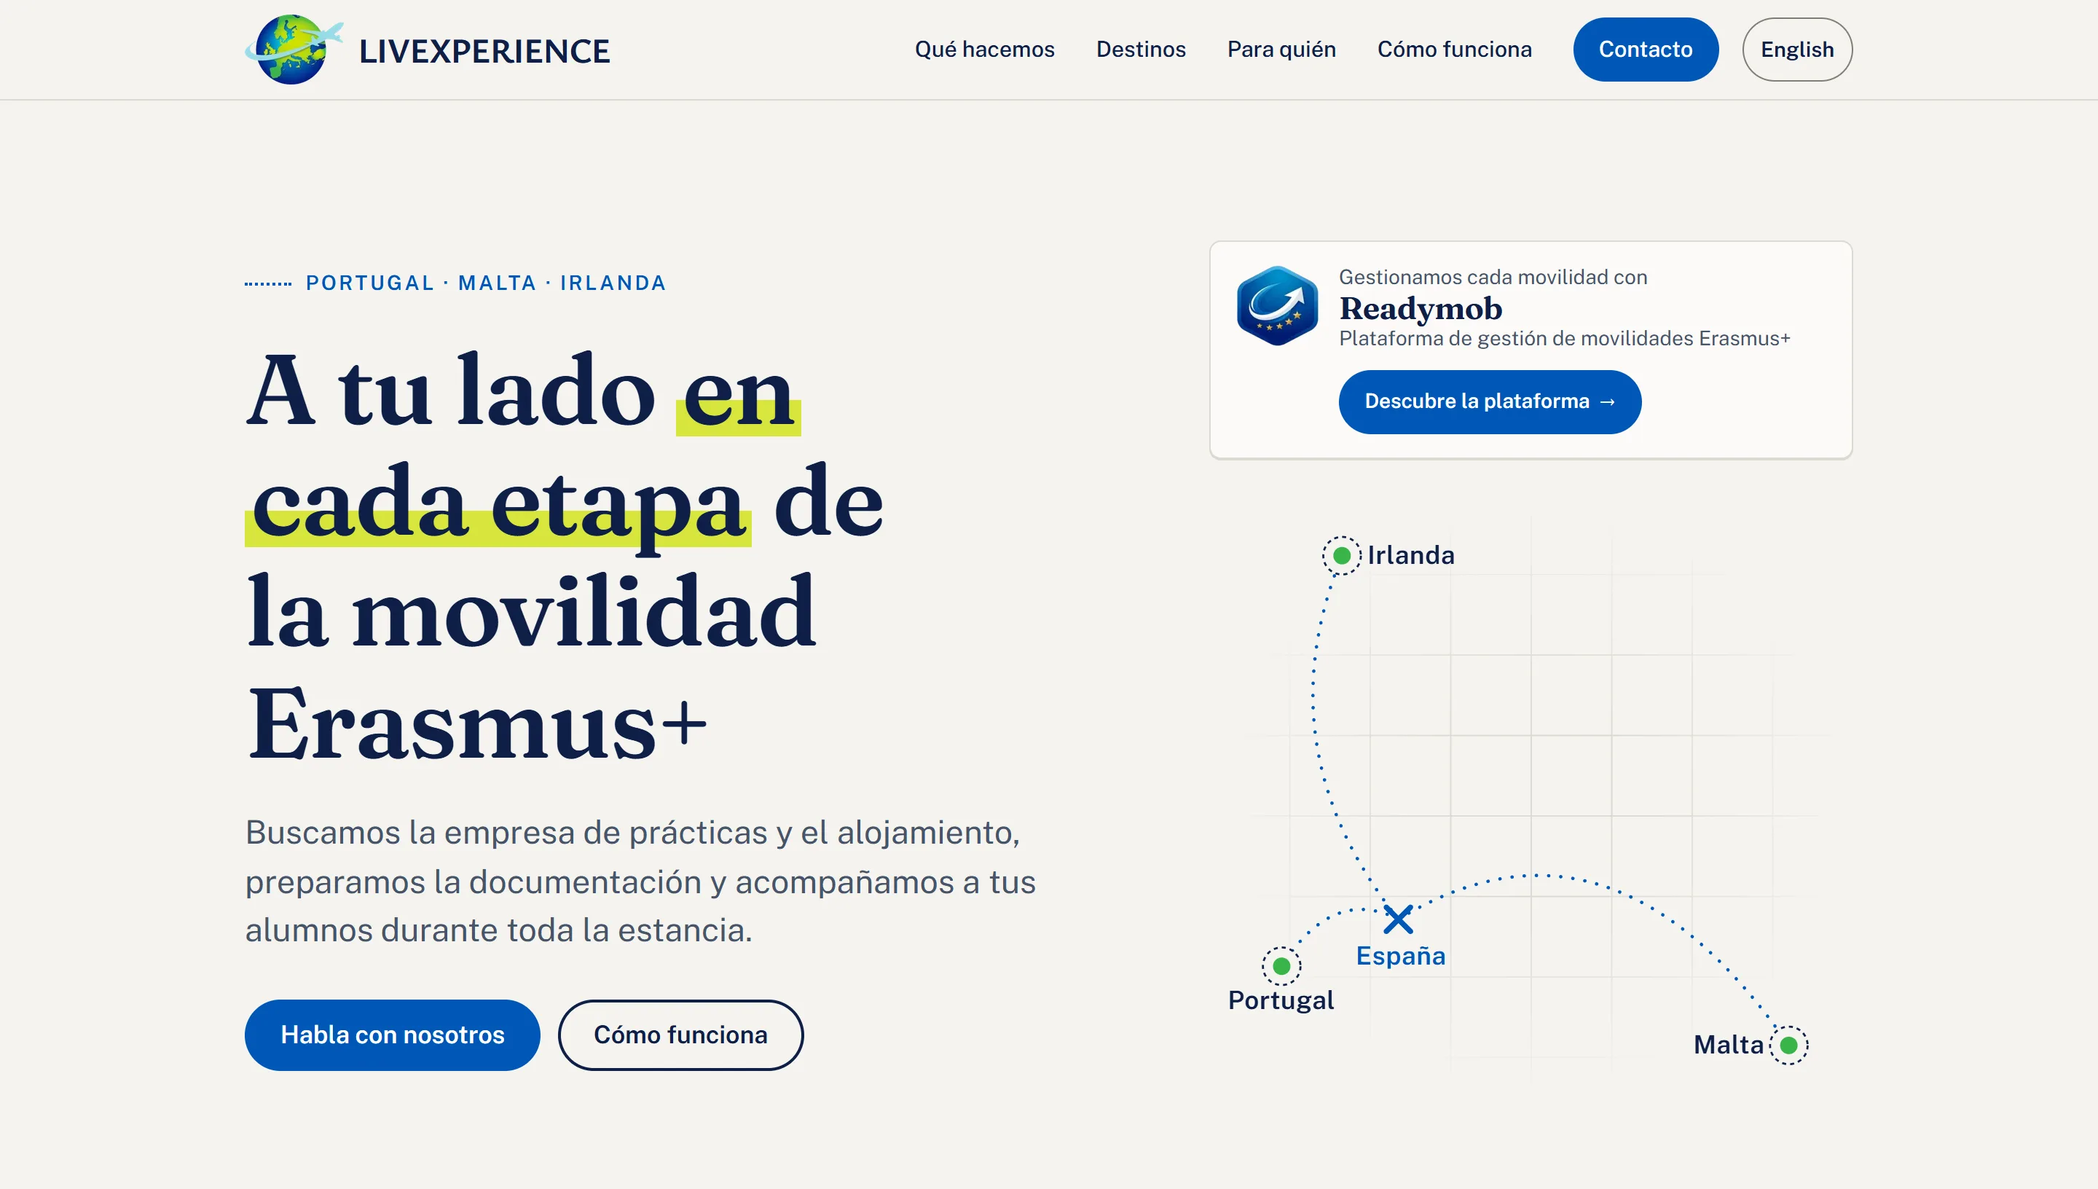Select the Malta map marker dot
This screenshot has width=2098, height=1189.
click(1788, 1045)
